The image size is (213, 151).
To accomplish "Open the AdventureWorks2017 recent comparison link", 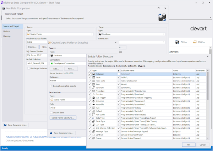I will (x=43, y=137).
